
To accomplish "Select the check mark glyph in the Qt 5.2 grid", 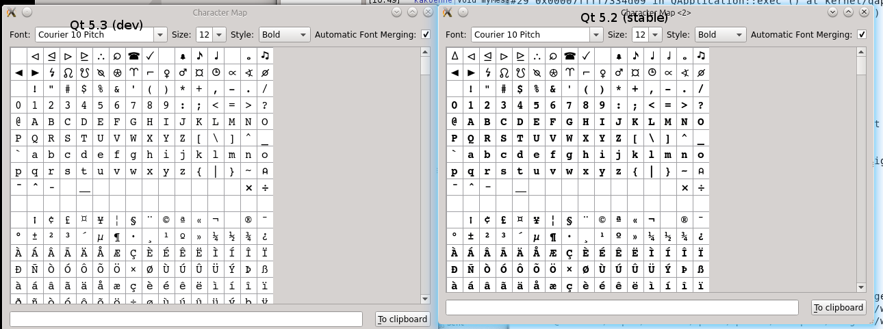I will pos(586,56).
